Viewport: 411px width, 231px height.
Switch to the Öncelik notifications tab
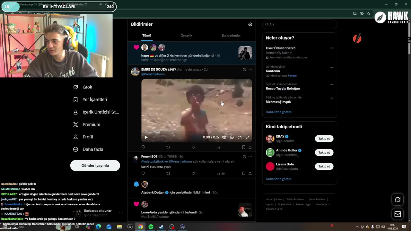click(186, 36)
